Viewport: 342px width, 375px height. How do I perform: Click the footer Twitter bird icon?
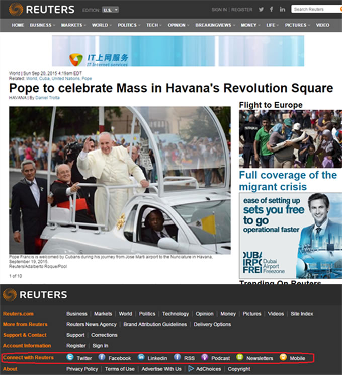pyautogui.click(x=70, y=357)
